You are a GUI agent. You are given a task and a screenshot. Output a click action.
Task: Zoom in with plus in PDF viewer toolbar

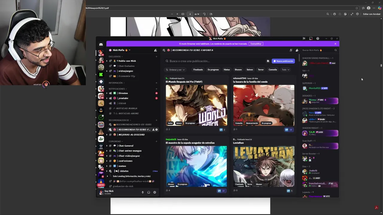pos(177,14)
